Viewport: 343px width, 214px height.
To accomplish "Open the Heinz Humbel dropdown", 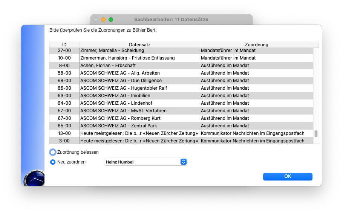I will pos(146,162).
